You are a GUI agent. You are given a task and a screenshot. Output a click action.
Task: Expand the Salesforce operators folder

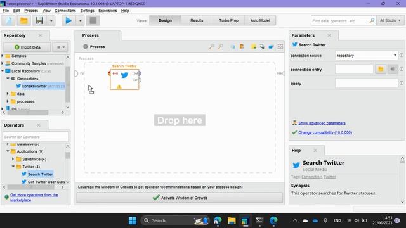click(x=13, y=159)
